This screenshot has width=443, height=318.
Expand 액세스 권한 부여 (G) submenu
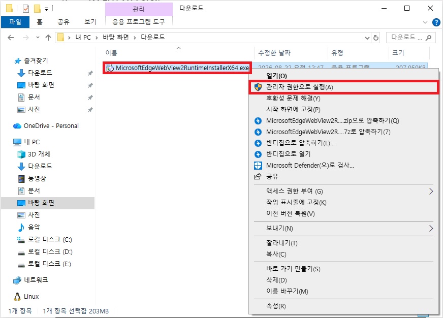pyautogui.click(x=343, y=191)
